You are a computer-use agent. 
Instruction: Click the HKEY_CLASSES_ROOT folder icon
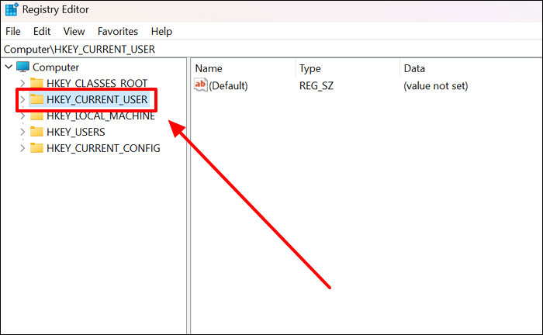36,84
